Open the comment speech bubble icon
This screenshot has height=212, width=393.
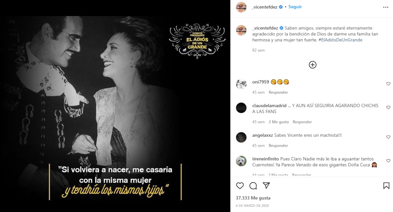(x=253, y=186)
